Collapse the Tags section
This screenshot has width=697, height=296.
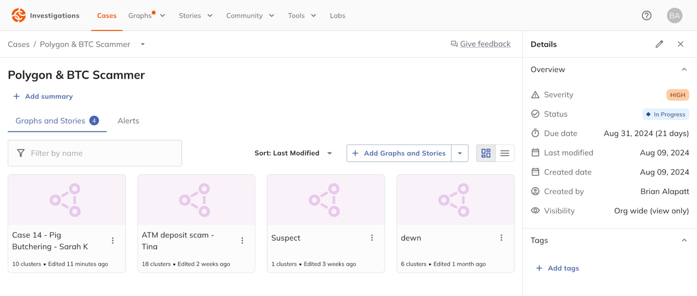point(684,240)
